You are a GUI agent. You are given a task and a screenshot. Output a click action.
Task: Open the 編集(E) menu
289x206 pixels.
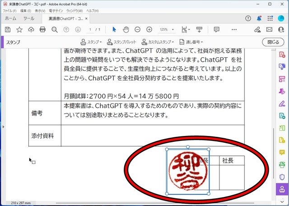pyautogui.click(x=26, y=11)
